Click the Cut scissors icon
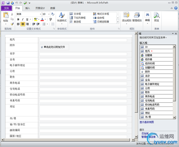Viewport: 179px width, 147px height. (12, 14)
